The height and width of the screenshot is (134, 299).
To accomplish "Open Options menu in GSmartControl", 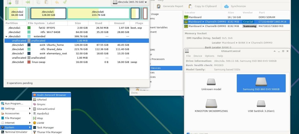I will pos(210,56).
